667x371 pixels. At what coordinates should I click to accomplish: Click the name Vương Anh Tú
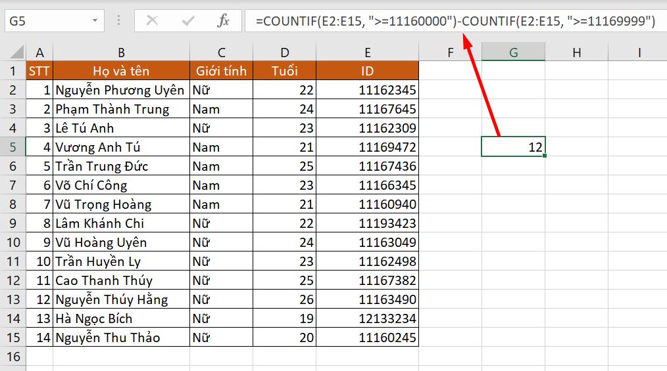(x=98, y=147)
